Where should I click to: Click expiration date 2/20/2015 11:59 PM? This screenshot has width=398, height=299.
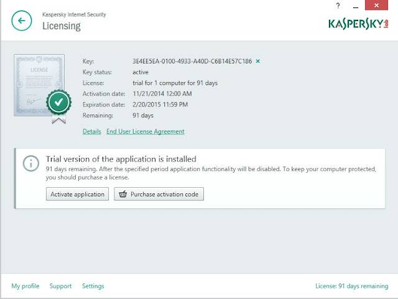click(160, 104)
